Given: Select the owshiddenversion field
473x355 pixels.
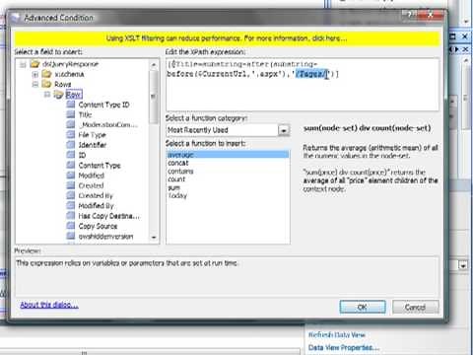Looking at the screenshot, I should (105, 236).
